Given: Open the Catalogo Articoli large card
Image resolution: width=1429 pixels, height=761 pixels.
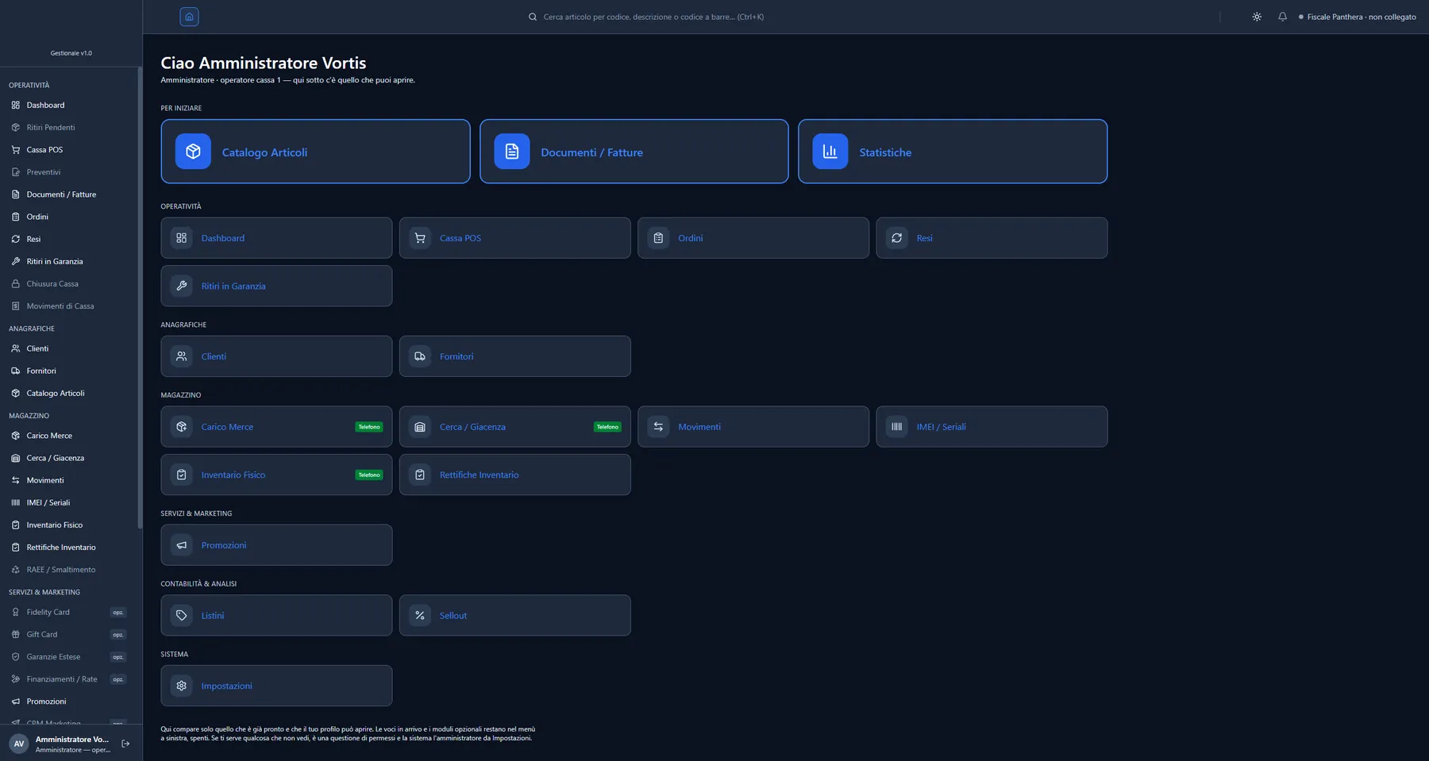Looking at the screenshot, I should coord(315,152).
